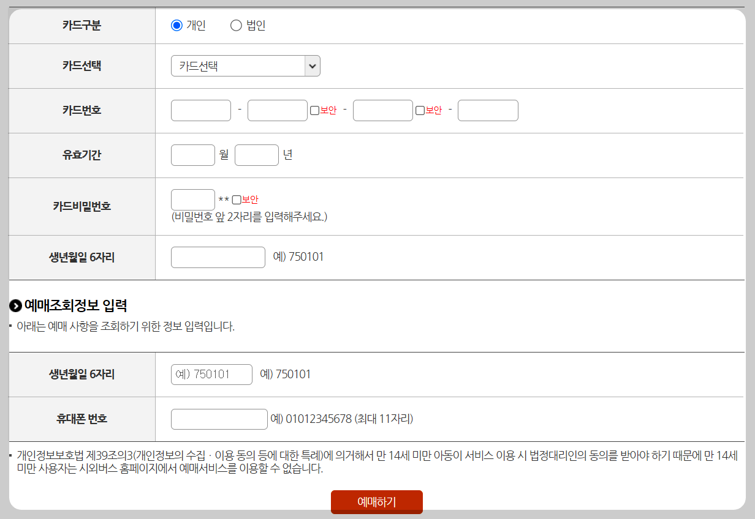This screenshot has width=755, height=519.
Task: Click the third card number input field
Action: pos(382,110)
